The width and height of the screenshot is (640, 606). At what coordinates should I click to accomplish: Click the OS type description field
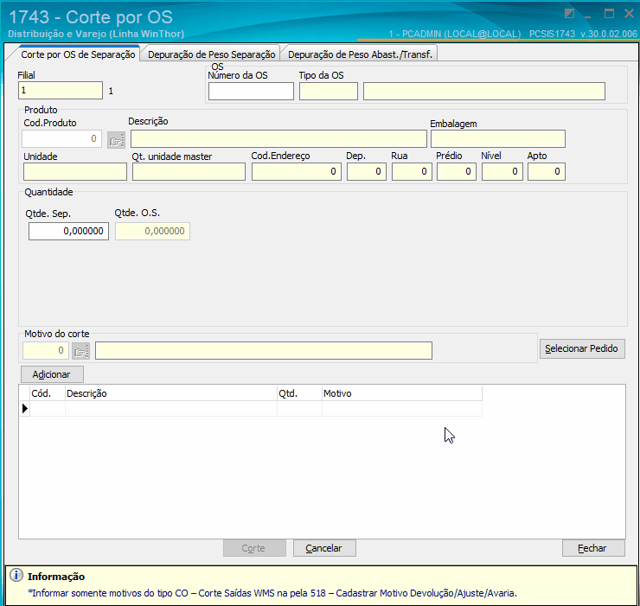(x=484, y=92)
